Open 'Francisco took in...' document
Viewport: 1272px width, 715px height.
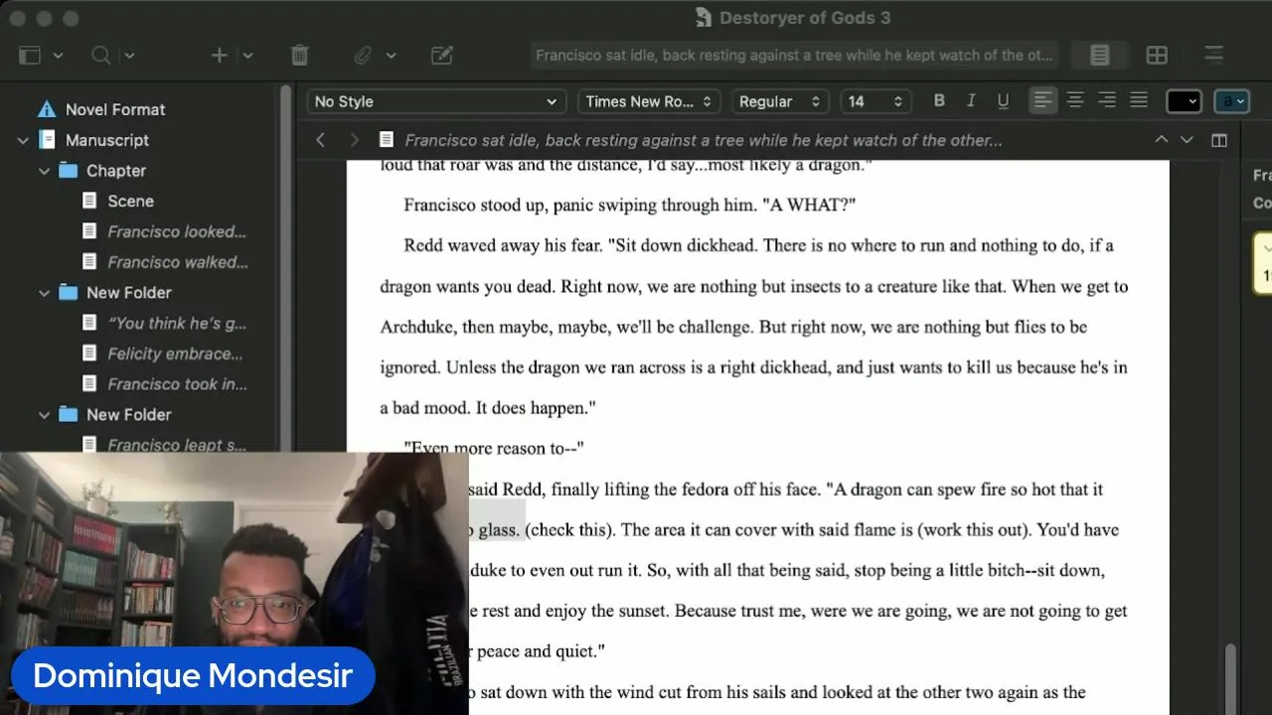178,384
